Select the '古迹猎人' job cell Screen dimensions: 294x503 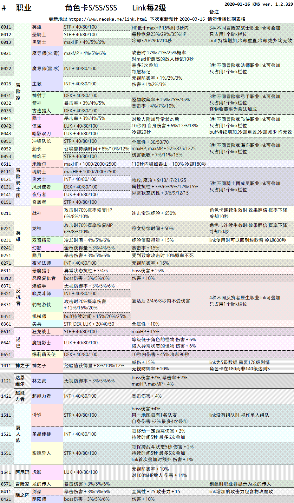[47, 111]
